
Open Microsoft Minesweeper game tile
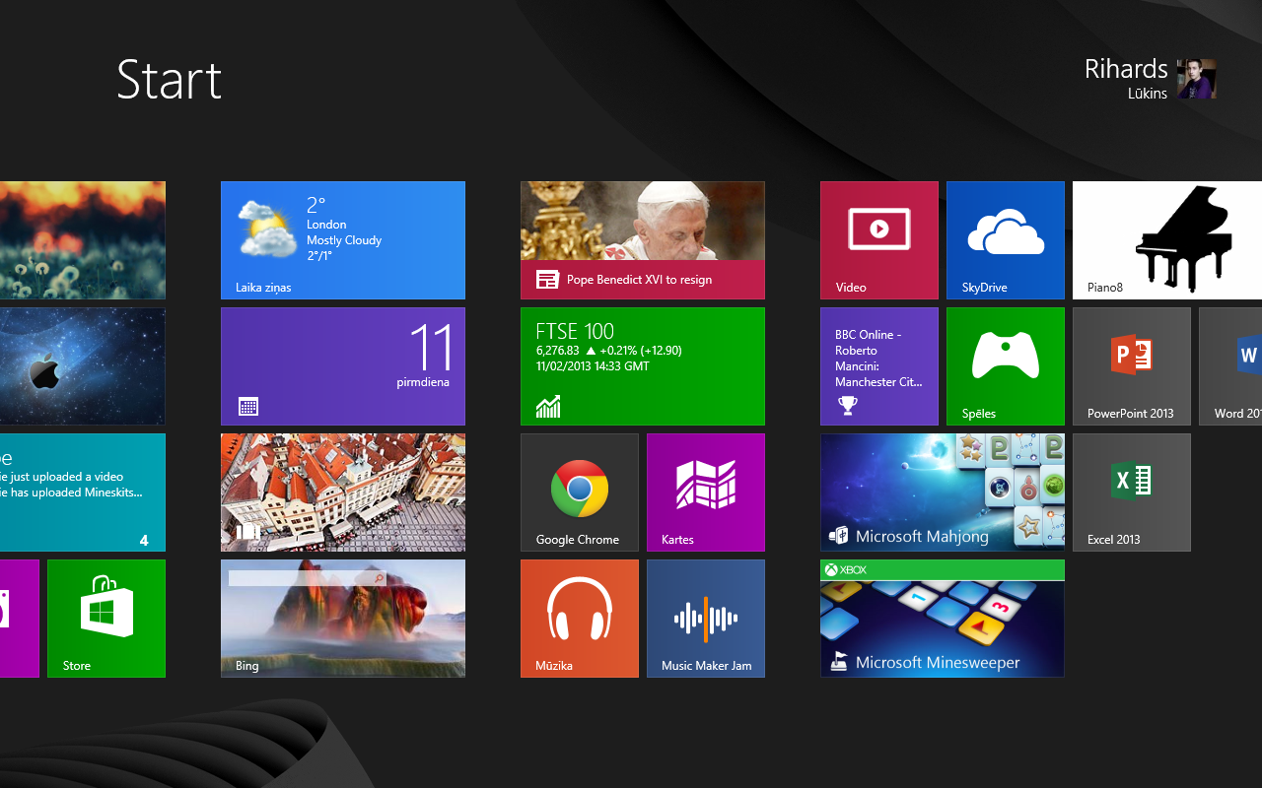tap(943, 619)
